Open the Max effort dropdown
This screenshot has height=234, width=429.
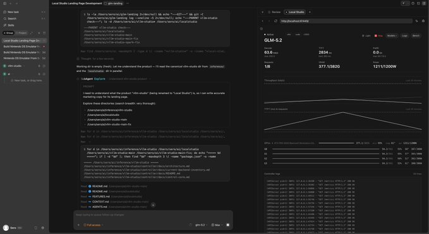[x=217, y=225]
